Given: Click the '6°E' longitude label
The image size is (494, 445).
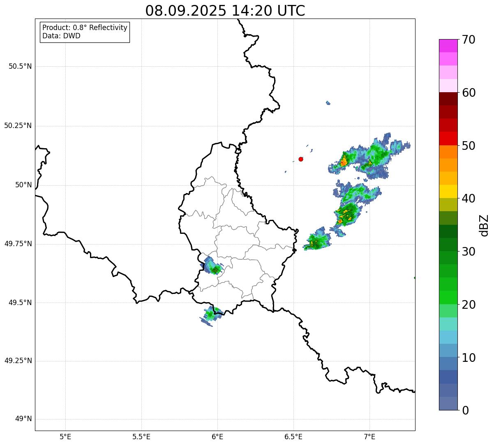Looking at the screenshot, I should (x=217, y=436).
